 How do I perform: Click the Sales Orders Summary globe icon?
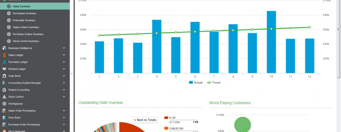pyautogui.click(x=9, y=27)
